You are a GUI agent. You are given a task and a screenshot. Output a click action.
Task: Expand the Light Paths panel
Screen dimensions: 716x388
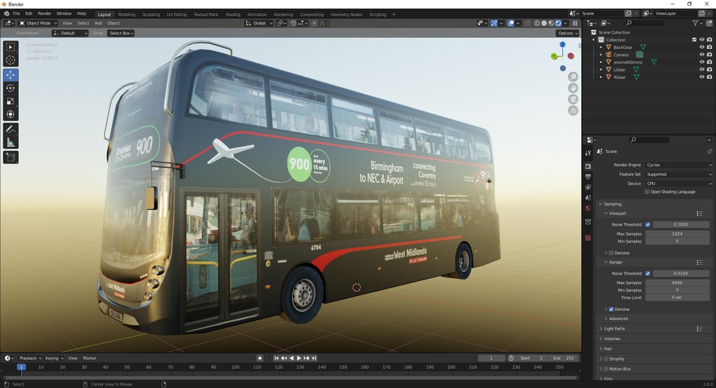615,329
